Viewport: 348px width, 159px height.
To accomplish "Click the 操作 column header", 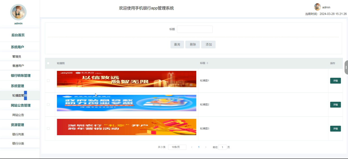I will pos(332,63).
